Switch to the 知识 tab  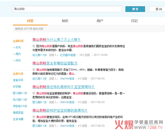coord(65,21)
